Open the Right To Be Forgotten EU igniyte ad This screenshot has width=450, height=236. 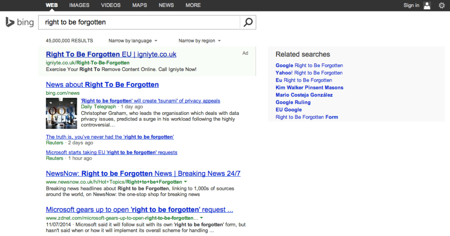pyautogui.click(x=111, y=54)
